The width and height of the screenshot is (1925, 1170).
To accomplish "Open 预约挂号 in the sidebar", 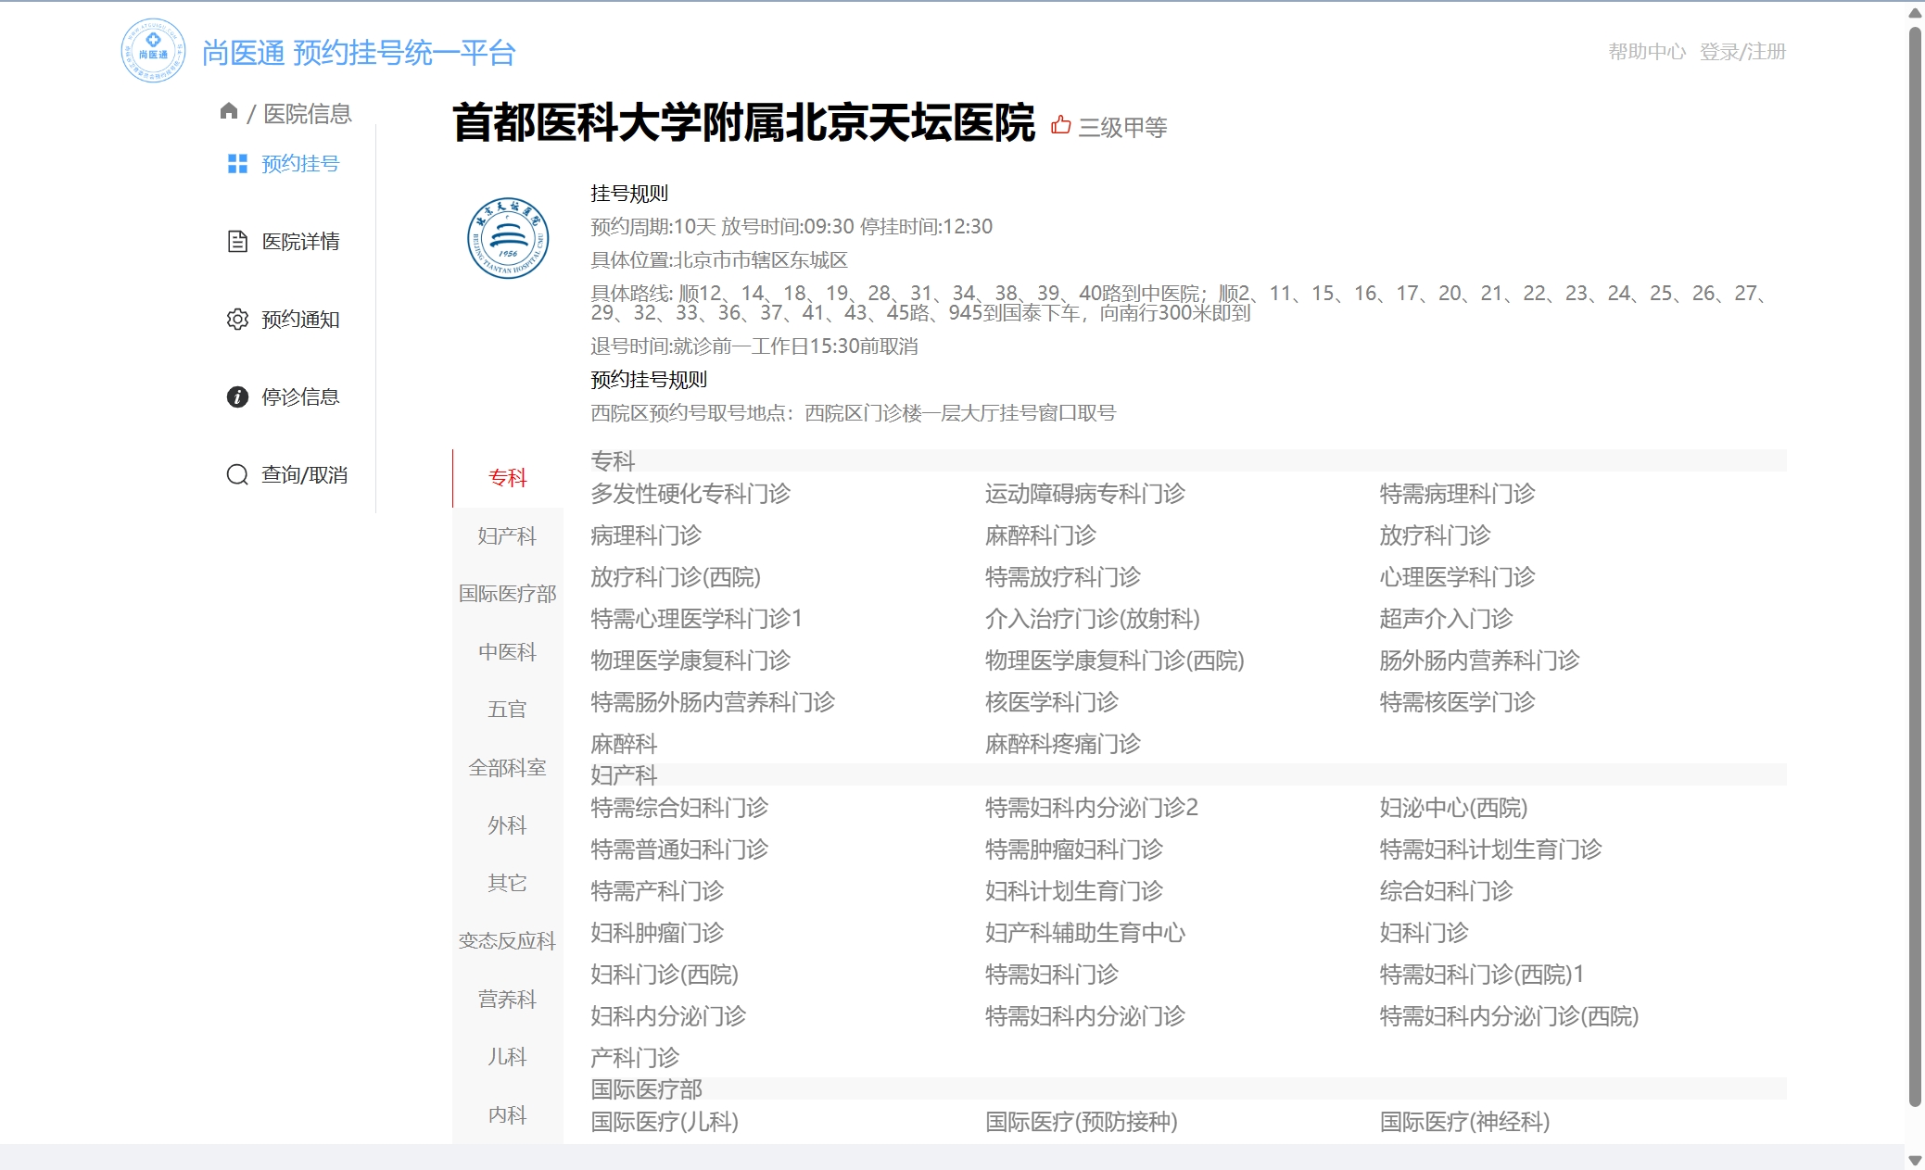I will [300, 164].
